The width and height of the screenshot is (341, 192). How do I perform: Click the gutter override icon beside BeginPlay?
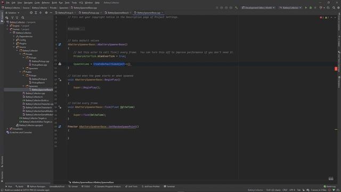click(60, 79)
